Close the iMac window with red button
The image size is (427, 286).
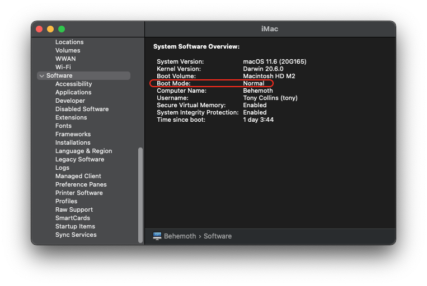click(x=39, y=29)
